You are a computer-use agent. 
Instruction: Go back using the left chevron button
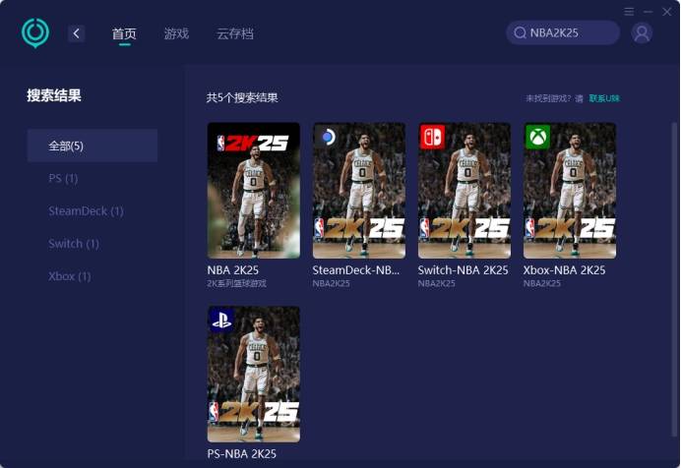(77, 33)
